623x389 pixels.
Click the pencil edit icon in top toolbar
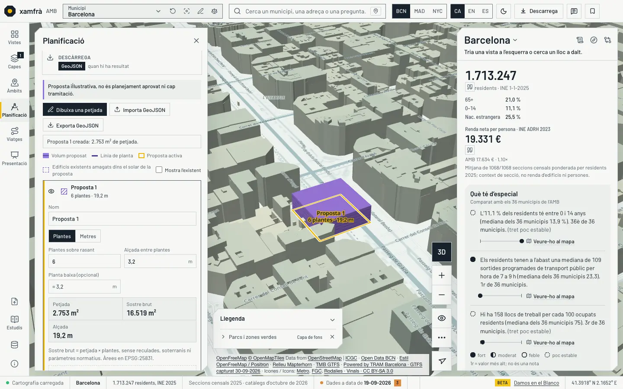200,11
